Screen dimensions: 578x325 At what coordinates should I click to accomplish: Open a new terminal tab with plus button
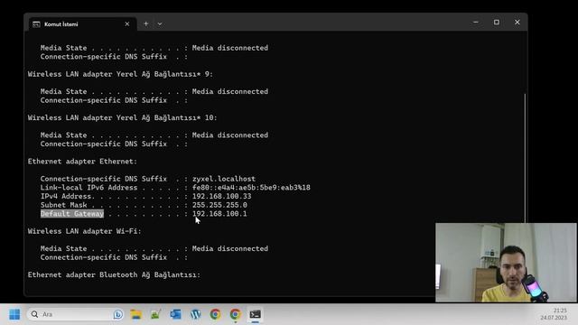click(x=146, y=24)
